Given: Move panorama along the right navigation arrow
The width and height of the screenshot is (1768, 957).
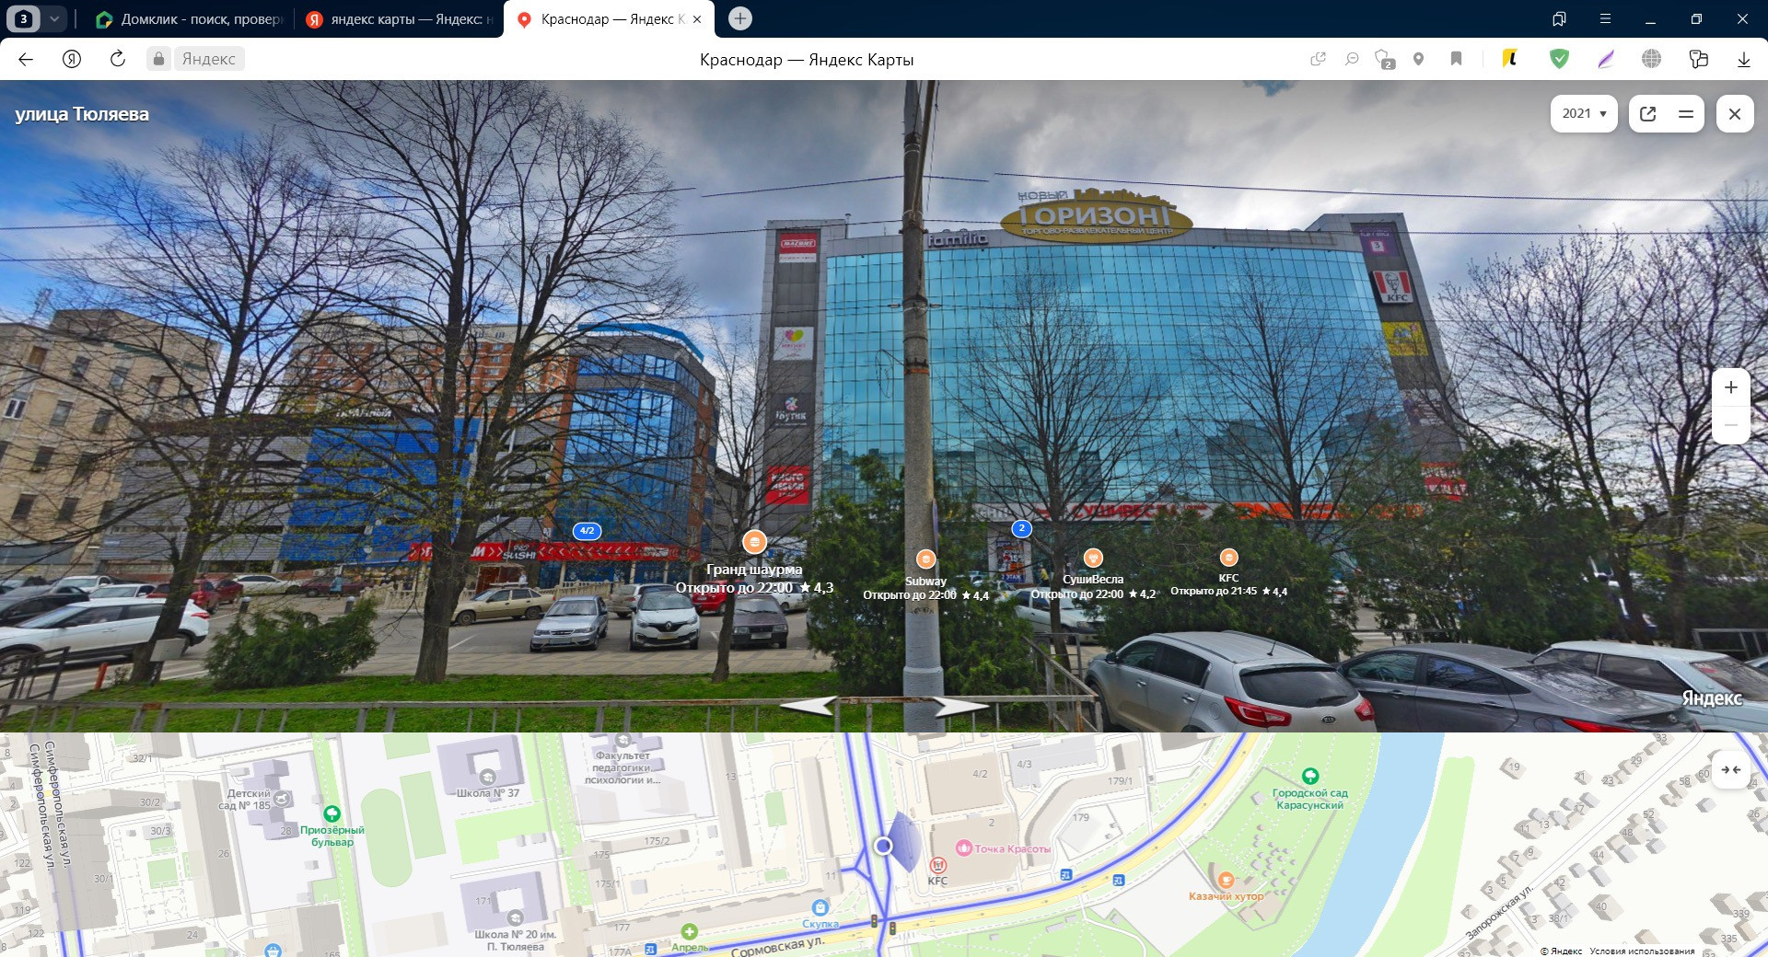Looking at the screenshot, I should (960, 706).
